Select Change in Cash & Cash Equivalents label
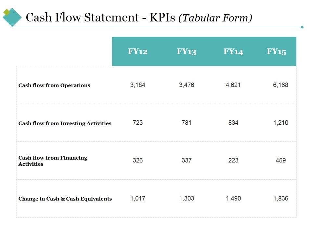Viewport: 312px width, 234px height. pos(65,199)
